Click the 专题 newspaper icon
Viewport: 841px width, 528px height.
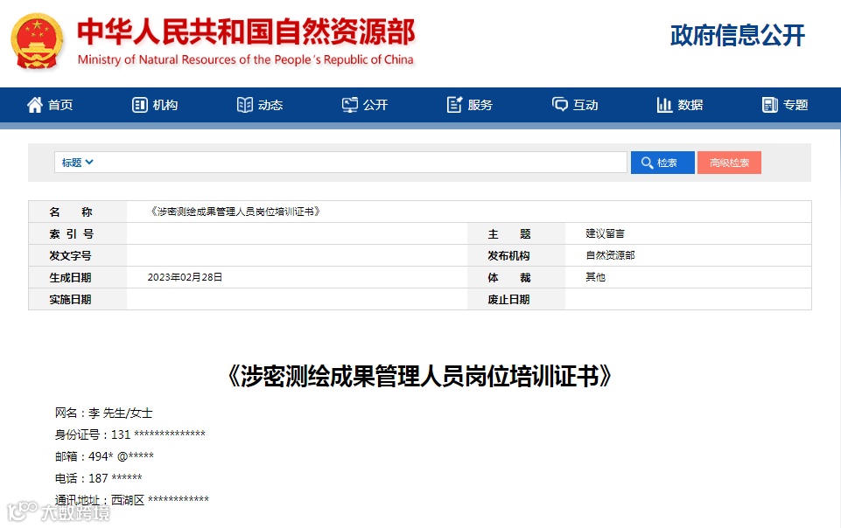click(x=769, y=105)
